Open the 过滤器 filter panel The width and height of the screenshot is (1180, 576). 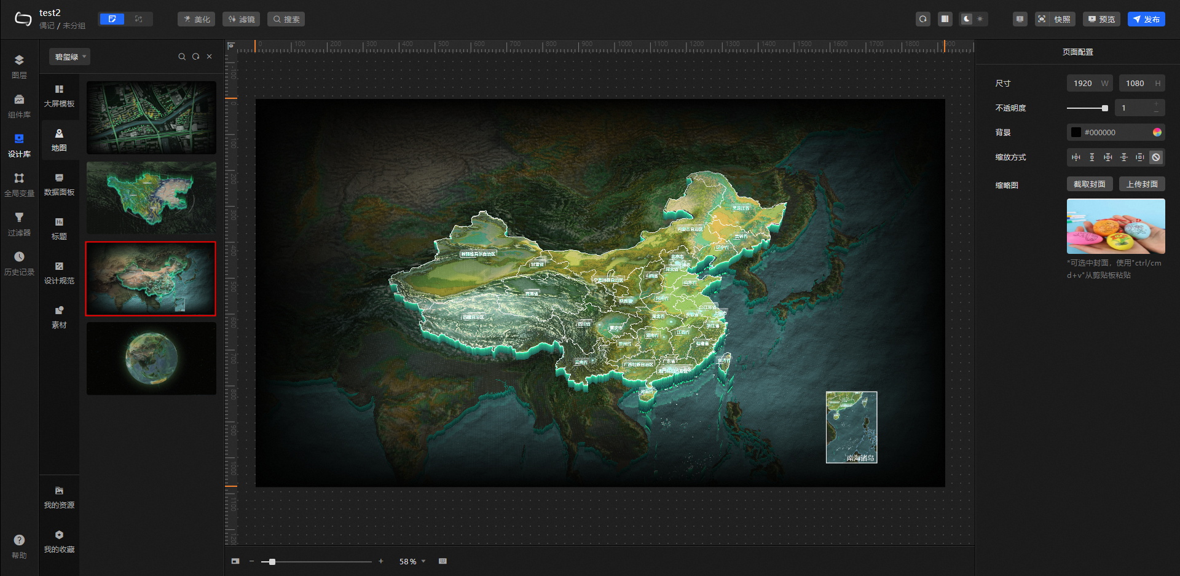pos(19,224)
